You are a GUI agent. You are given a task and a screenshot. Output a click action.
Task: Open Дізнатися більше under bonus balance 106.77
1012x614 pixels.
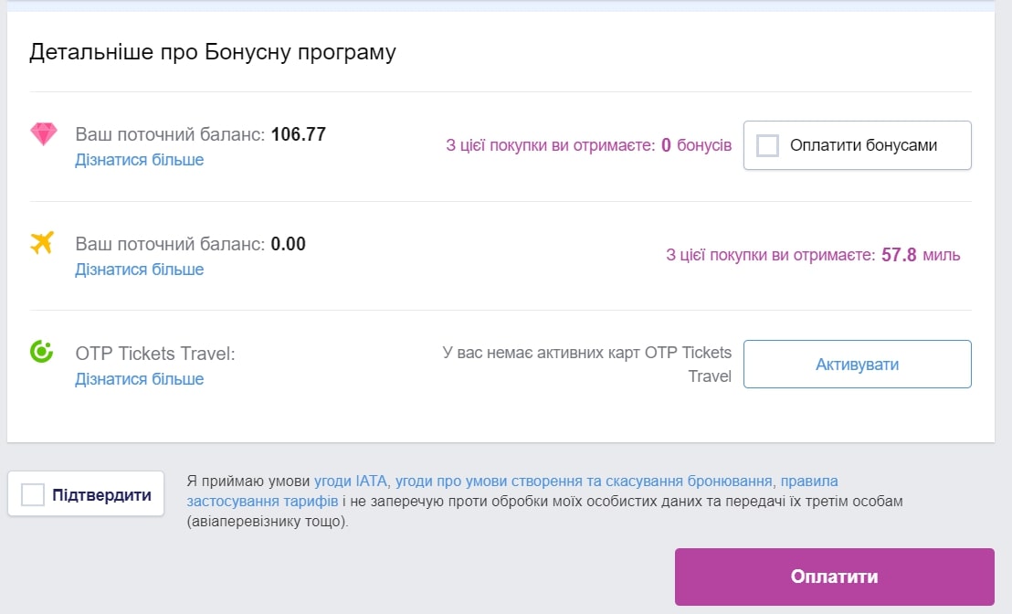140,160
